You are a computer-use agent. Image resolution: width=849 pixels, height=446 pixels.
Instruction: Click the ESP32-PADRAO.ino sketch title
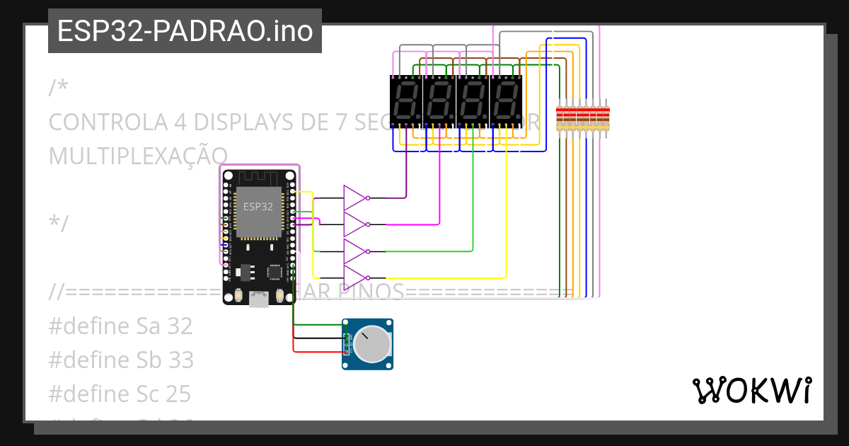tap(184, 30)
